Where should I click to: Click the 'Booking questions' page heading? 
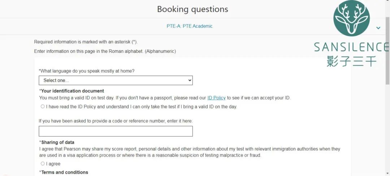coord(192,9)
